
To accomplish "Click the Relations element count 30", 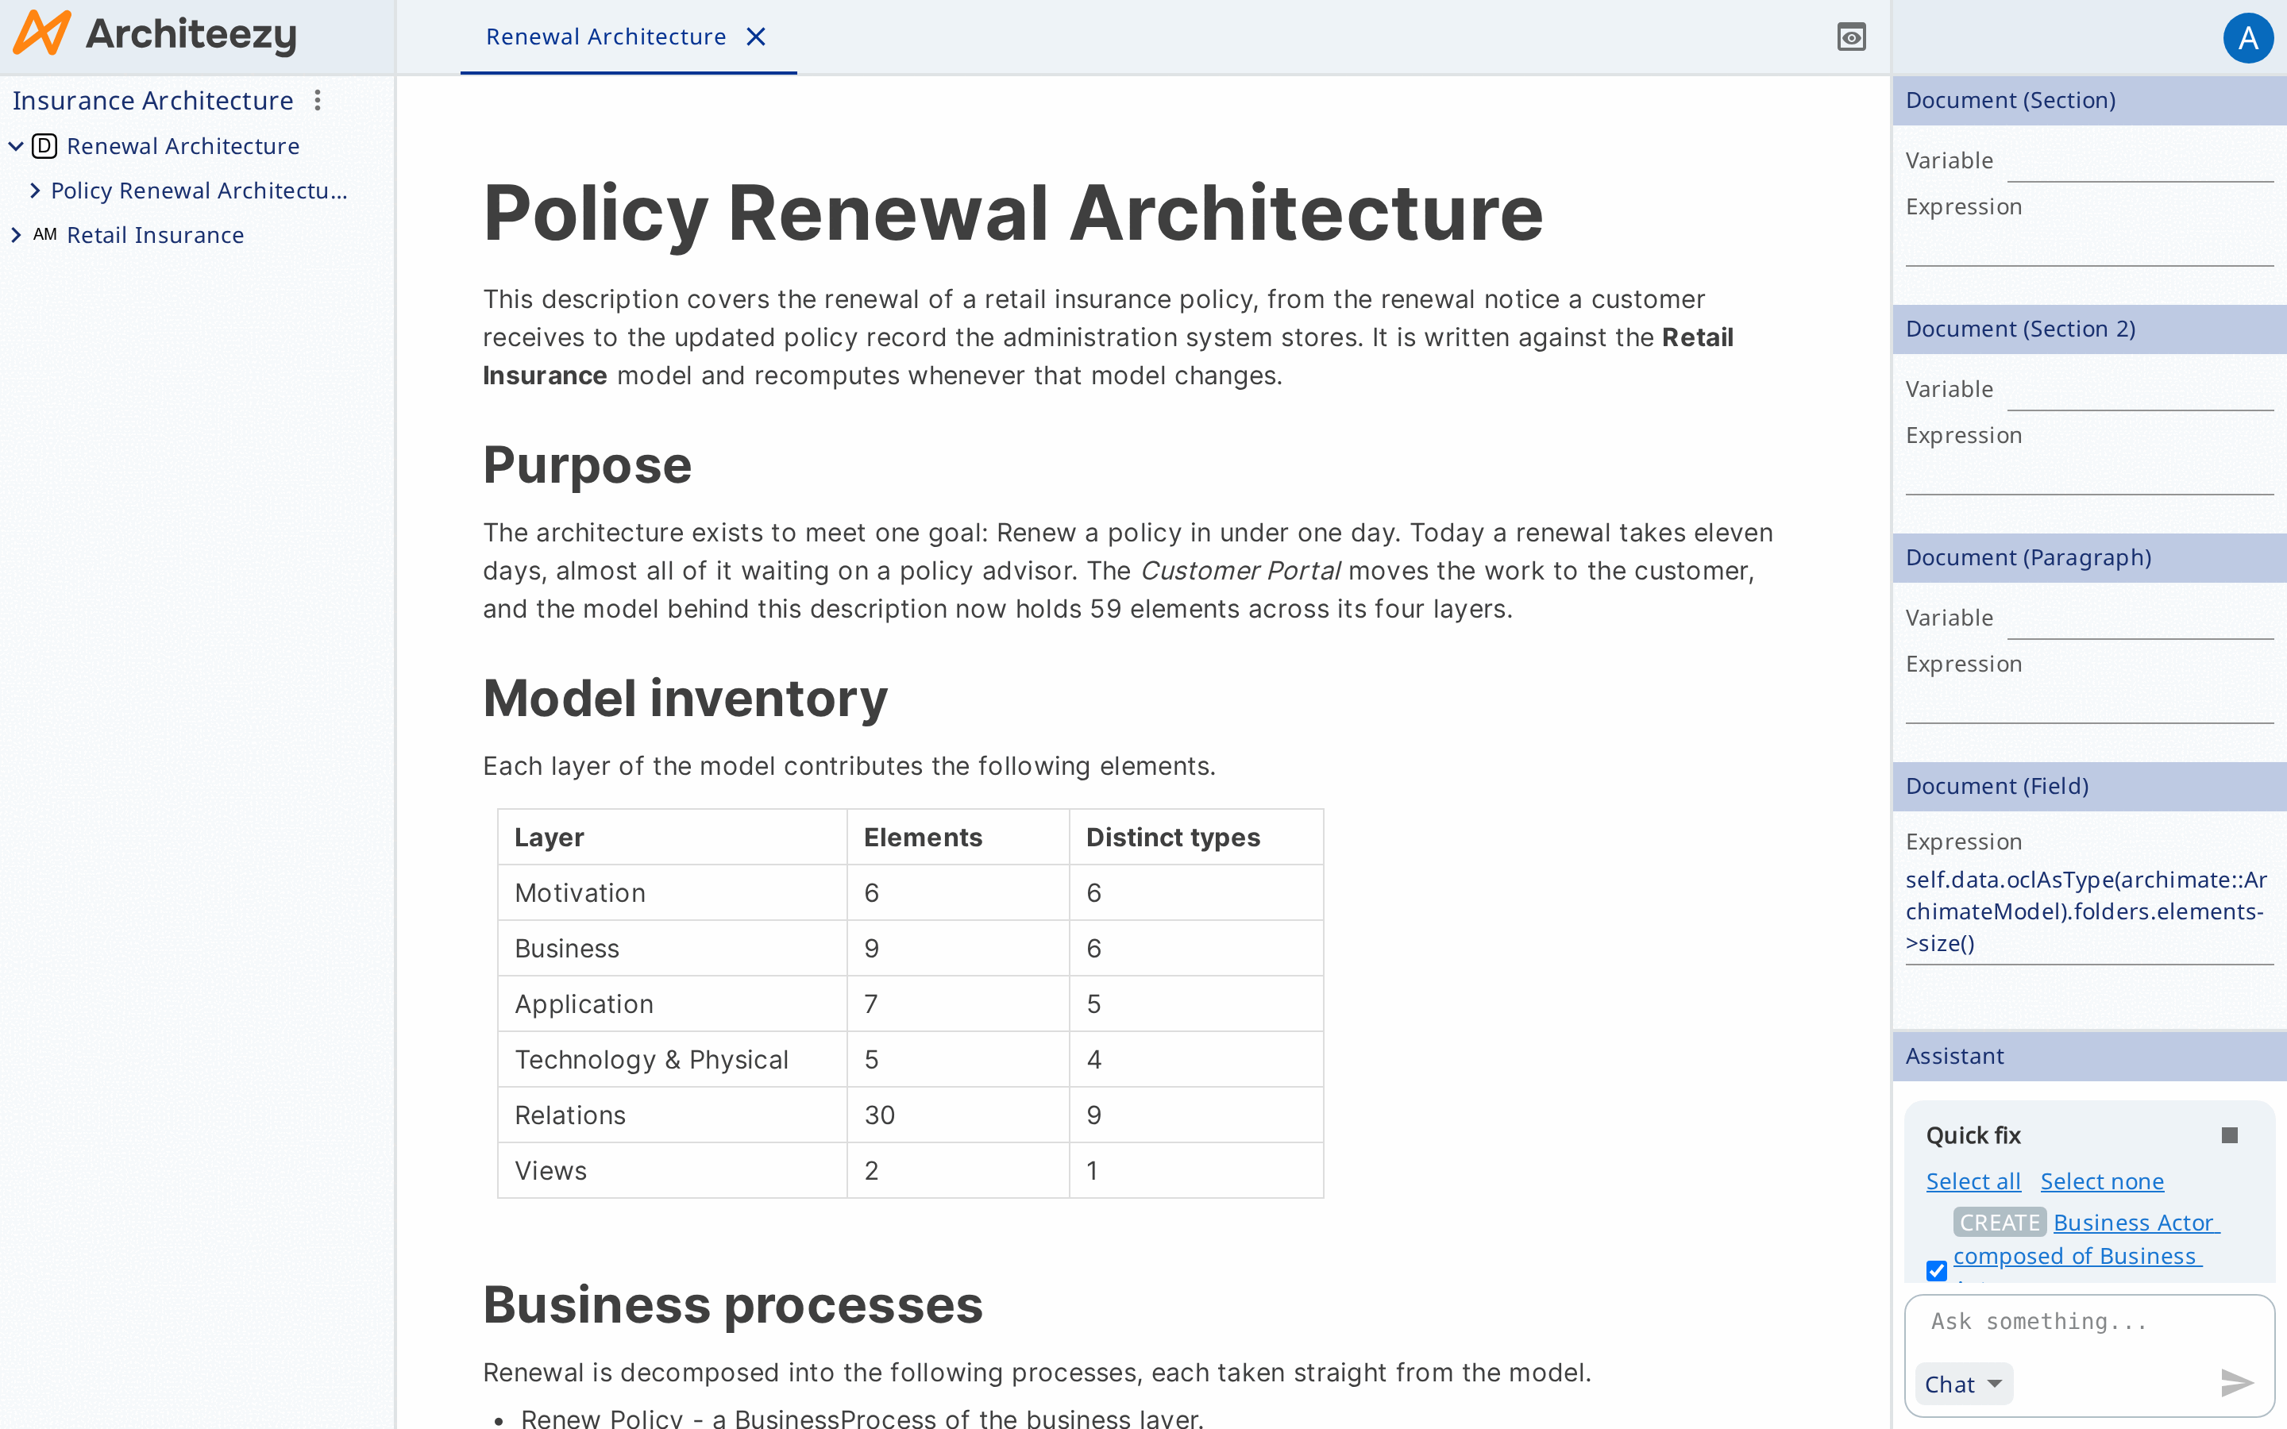I will [879, 1116].
